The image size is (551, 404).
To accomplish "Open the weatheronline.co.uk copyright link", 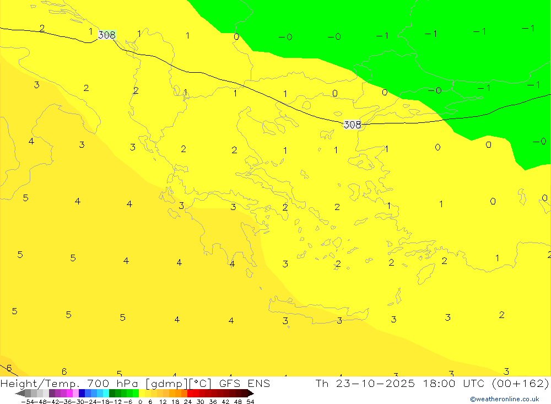I will coord(505,399).
